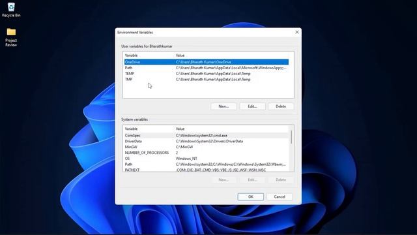417x235 pixels.
Task: Click the system variables scrollbar thumb
Action: tap(291, 137)
